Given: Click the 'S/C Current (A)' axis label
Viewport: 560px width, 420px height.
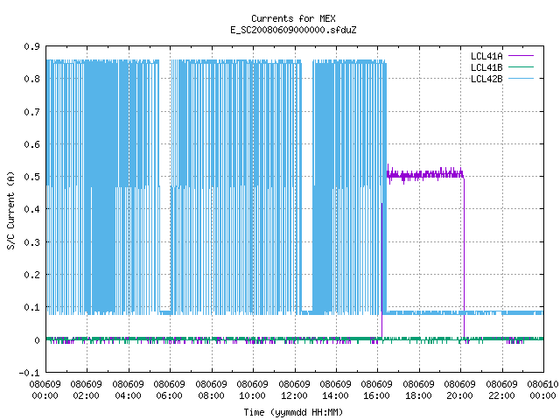Looking at the screenshot, I should point(10,210).
